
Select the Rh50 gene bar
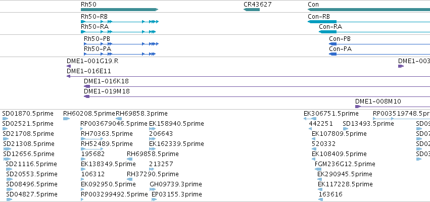coord(120,10)
